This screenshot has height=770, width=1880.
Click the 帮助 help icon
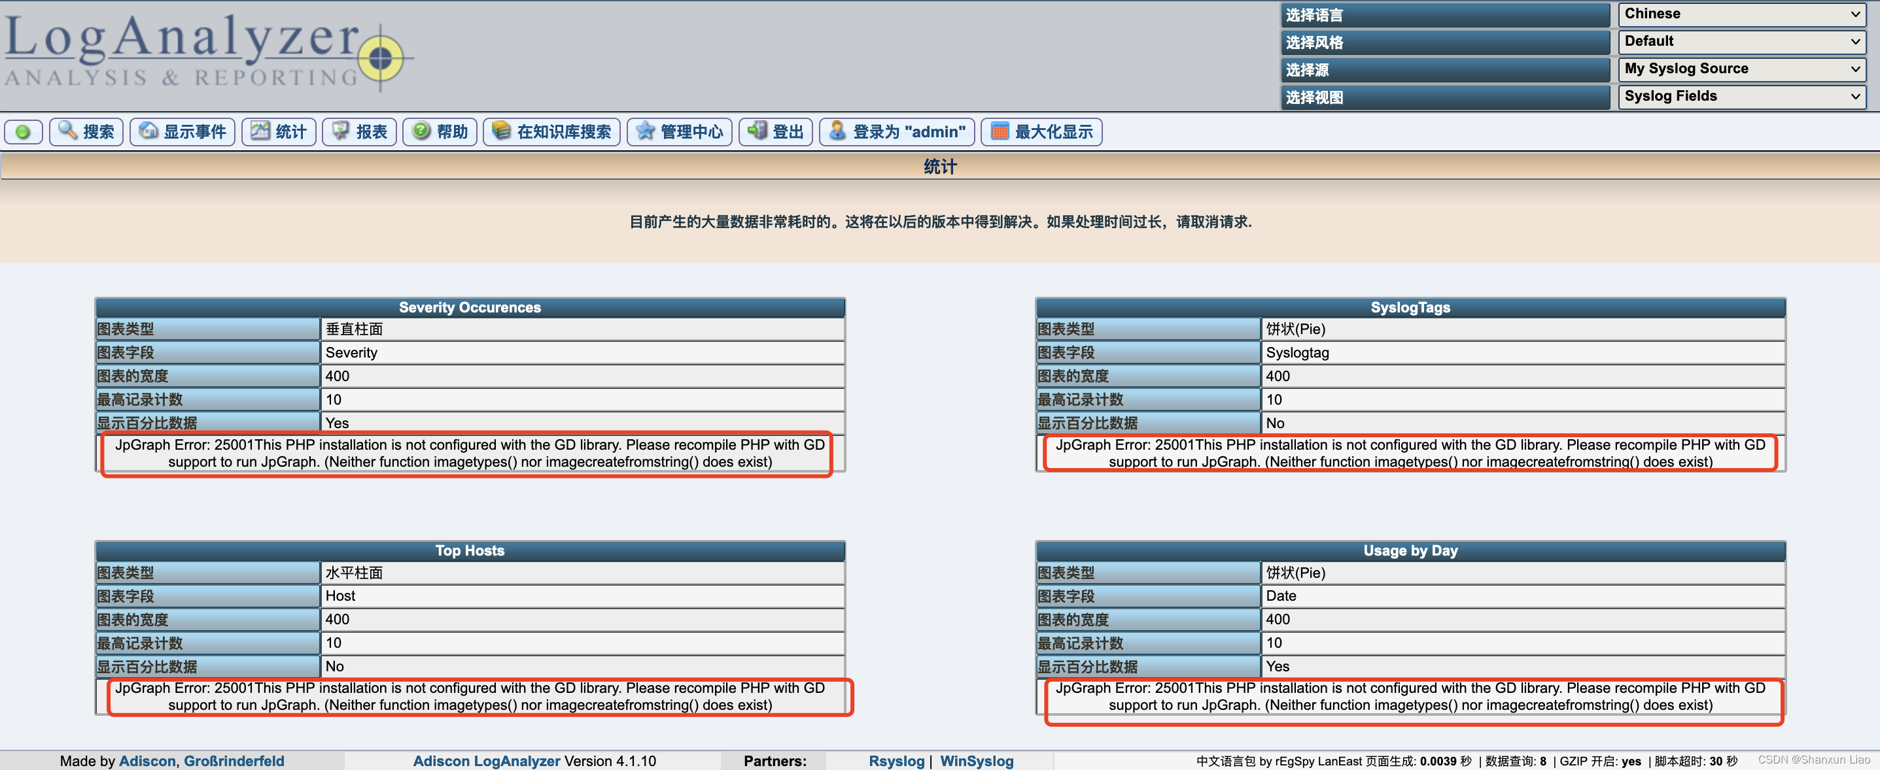coord(440,132)
